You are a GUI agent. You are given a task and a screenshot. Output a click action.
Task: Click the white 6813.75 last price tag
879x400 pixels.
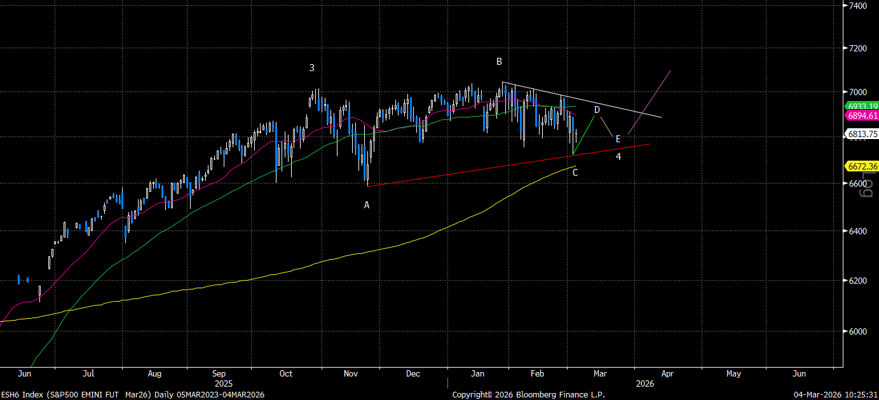pyautogui.click(x=861, y=134)
